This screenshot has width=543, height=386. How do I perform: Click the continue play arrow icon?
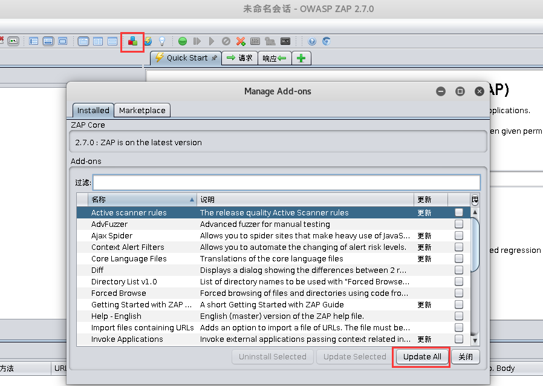[212, 41]
